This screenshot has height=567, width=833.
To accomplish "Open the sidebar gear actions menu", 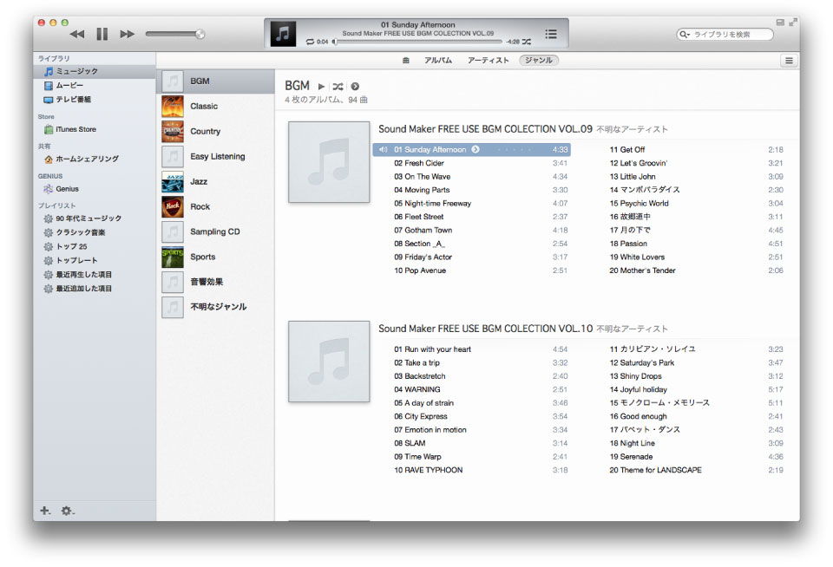I will click(68, 511).
